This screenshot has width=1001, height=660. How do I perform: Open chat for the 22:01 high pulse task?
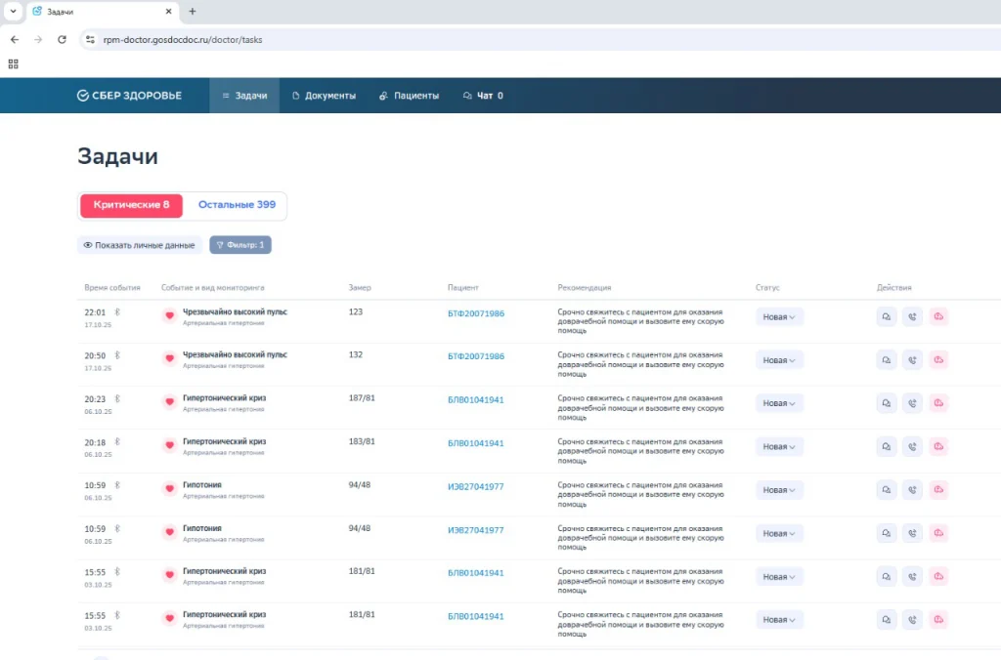887,316
